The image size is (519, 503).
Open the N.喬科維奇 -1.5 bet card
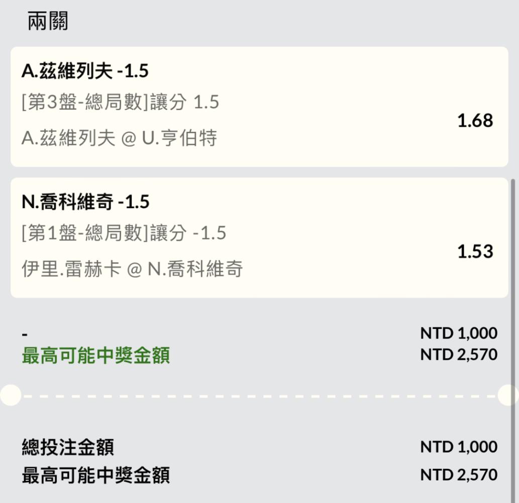tap(259, 237)
